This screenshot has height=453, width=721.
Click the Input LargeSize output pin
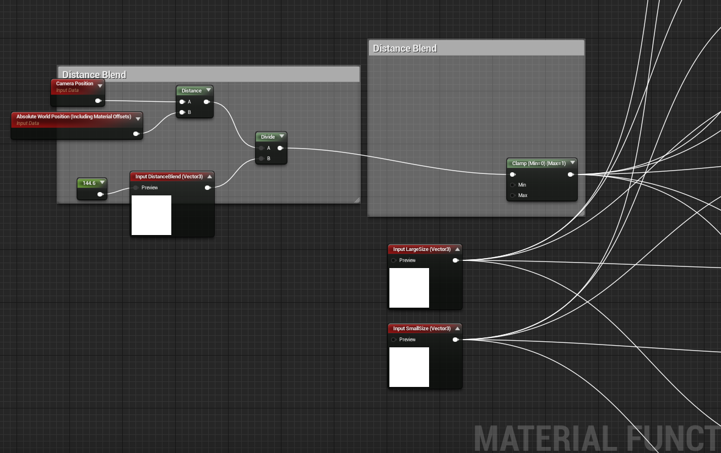456,260
